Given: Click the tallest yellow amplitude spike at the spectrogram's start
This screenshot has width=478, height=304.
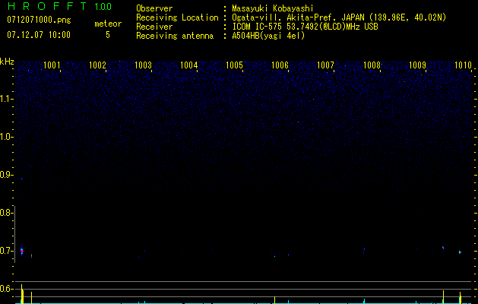Looking at the screenshot, I should coord(21,294).
